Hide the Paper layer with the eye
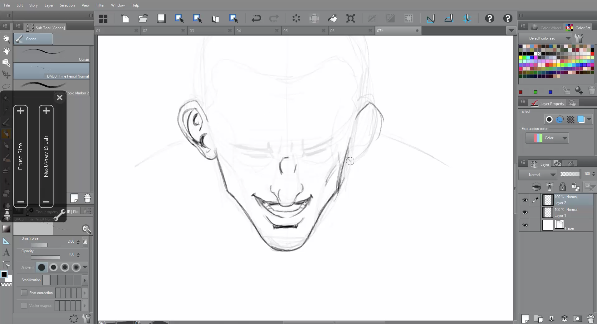The height and width of the screenshot is (324, 597). (525, 225)
